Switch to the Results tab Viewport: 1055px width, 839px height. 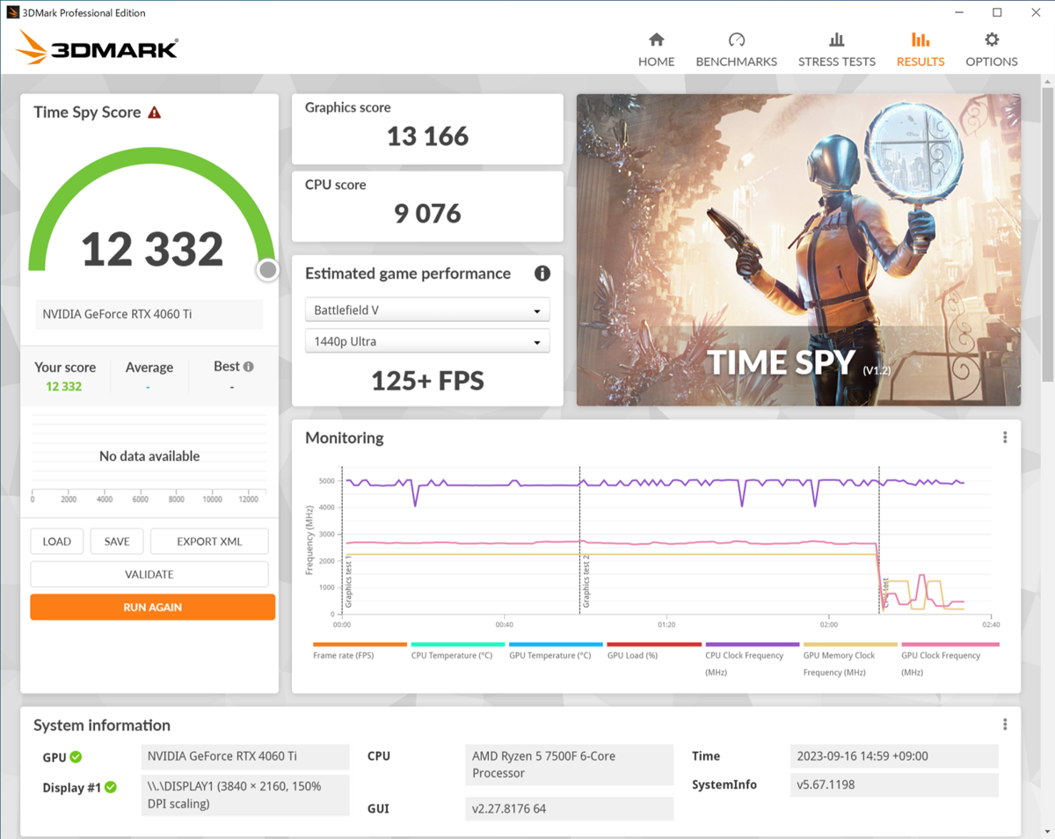(x=920, y=62)
